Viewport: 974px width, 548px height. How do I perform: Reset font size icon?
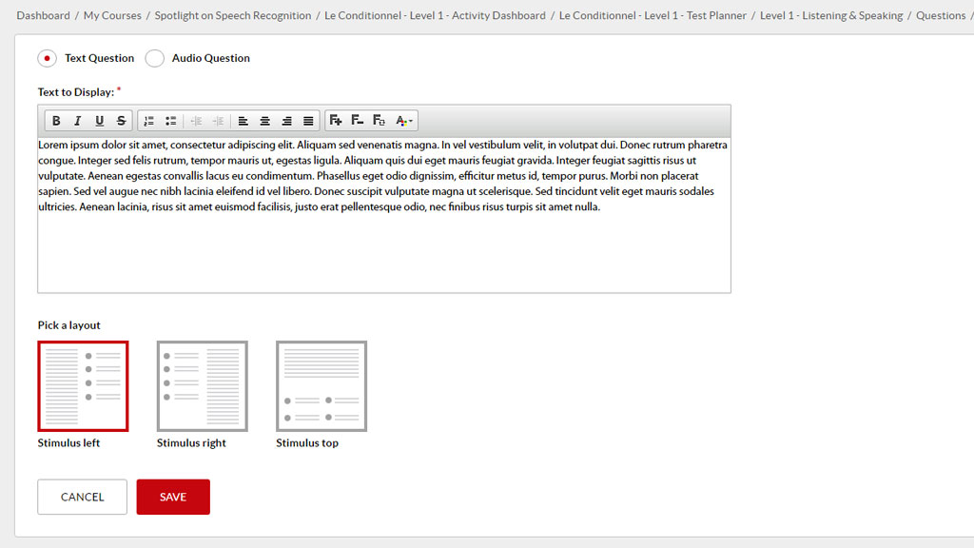click(x=379, y=121)
